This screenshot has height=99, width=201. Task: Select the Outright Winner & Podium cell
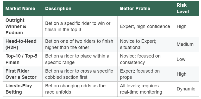click(23, 26)
